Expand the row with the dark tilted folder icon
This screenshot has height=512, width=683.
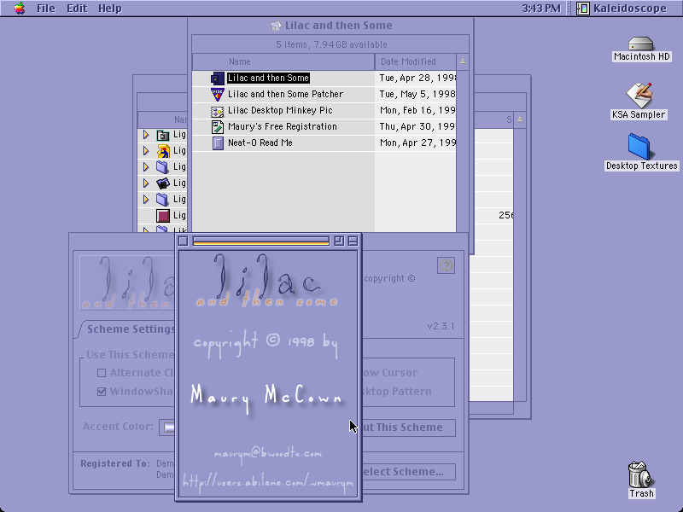[146, 183]
